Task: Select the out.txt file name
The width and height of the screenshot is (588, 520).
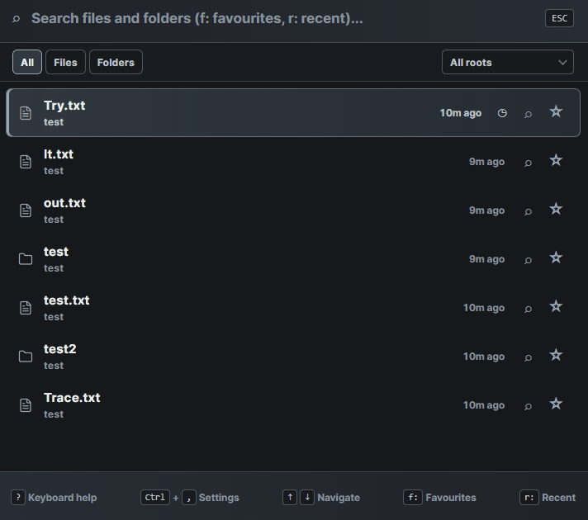Action: (x=64, y=203)
